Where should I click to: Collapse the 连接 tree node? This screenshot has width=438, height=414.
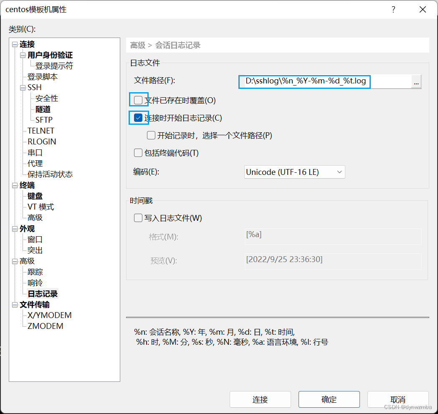tap(15, 44)
